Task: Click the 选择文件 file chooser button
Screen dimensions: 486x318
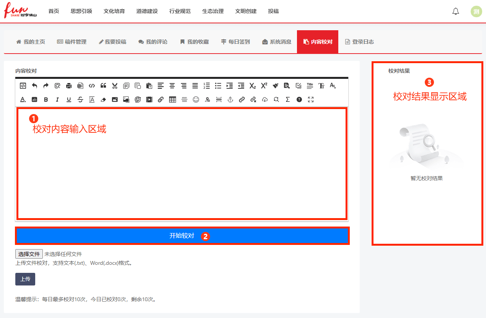Action: click(29, 254)
